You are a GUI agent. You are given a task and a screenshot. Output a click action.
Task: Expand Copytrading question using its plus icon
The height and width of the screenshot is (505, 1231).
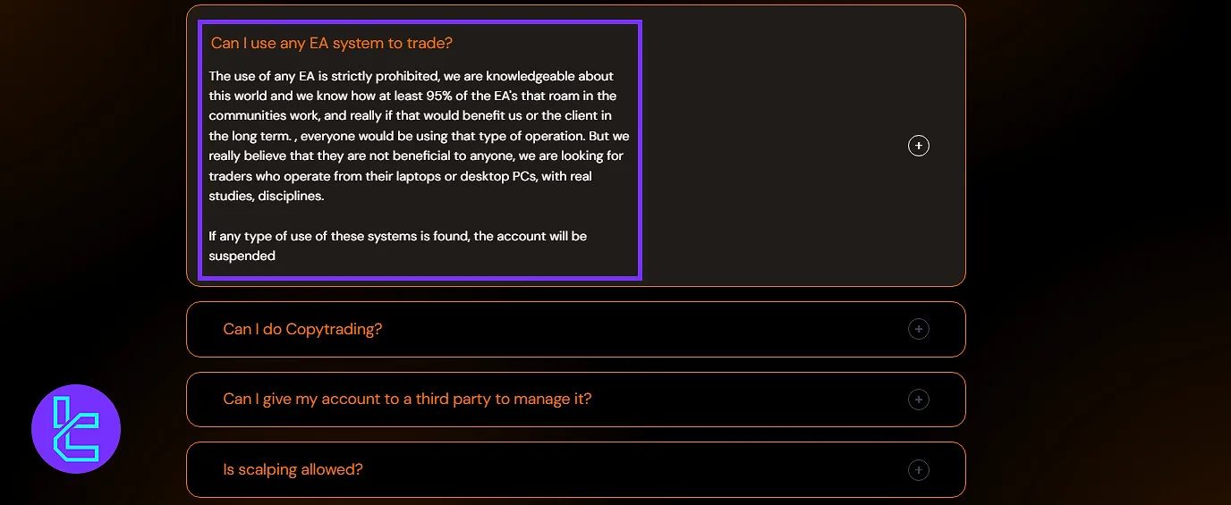pyautogui.click(x=919, y=329)
